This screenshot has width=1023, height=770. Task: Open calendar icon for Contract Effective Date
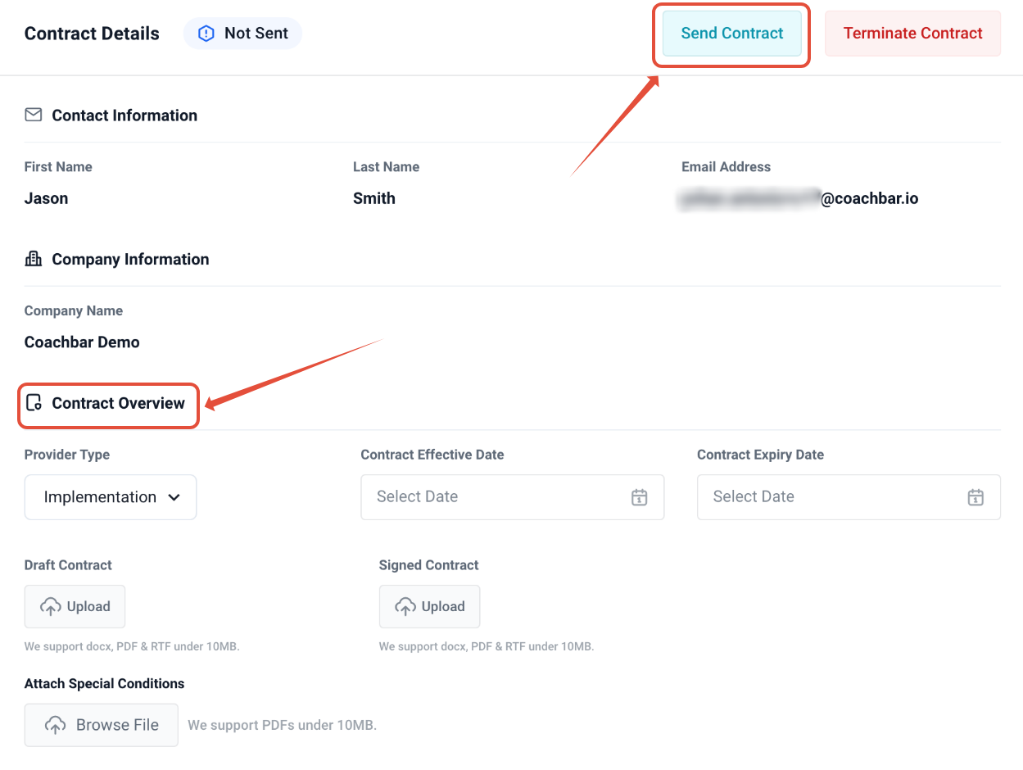[639, 497]
